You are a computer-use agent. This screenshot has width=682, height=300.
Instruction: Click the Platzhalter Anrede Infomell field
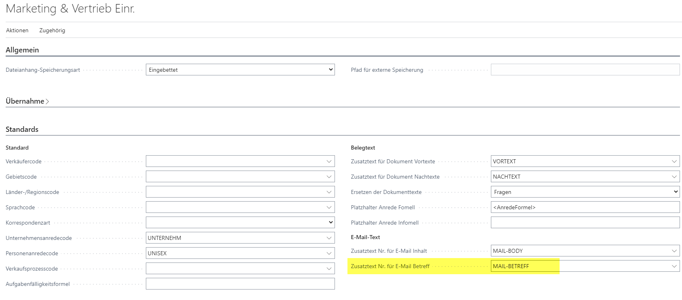(x=585, y=223)
